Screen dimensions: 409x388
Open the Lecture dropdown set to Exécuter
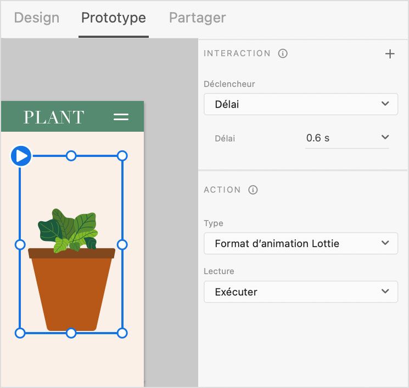coord(300,291)
